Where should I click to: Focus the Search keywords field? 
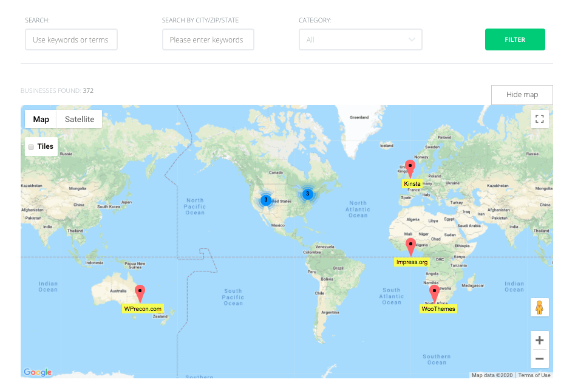[x=71, y=39]
